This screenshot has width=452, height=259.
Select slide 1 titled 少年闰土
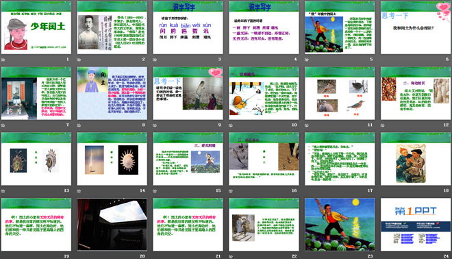point(36,27)
